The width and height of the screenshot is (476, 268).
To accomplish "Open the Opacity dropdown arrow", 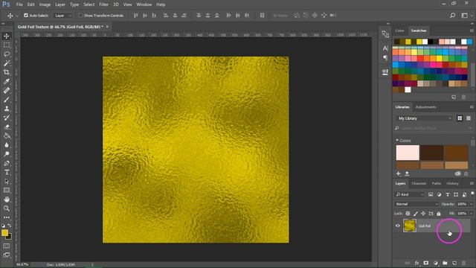I will coord(471,204).
